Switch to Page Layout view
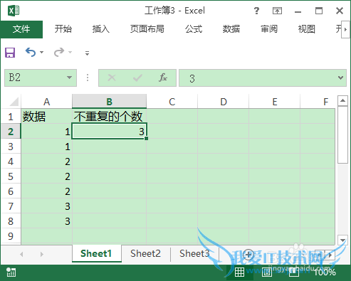Image resolution: width=351 pixels, height=281 pixels. coord(267,272)
